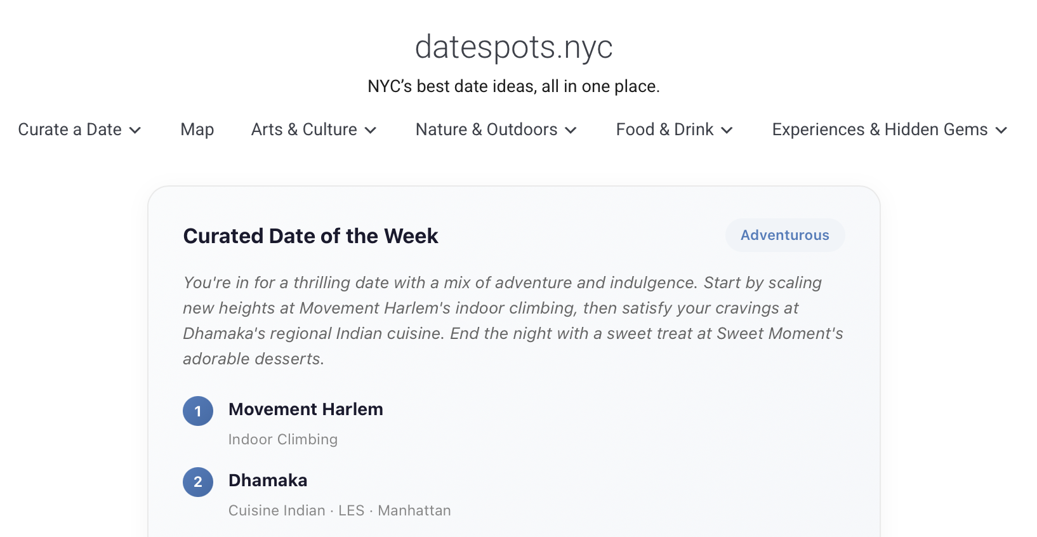The height and width of the screenshot is (537, 1037).
Task: Click the chevron icon next to Arts & Culture
Action: click(x=371, y=131)
